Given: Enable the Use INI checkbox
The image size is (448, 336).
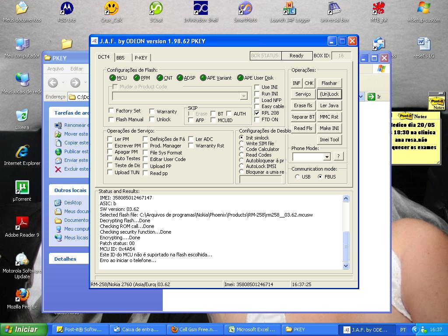Looking at the screenshot, I should [x=257, y=87].
